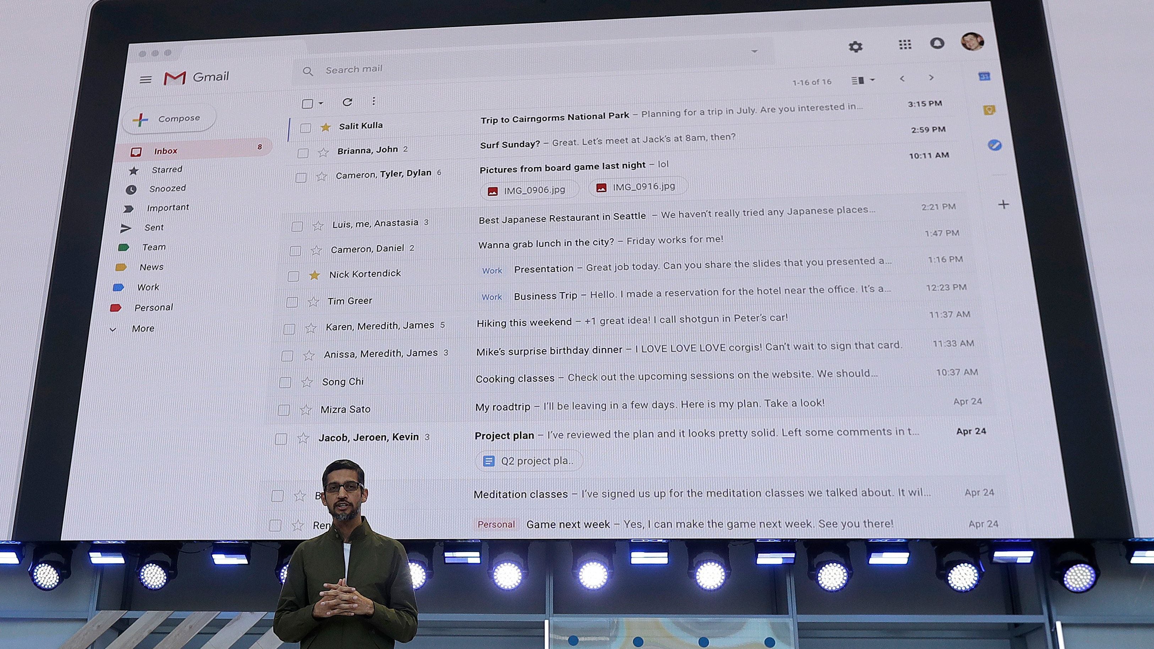Select the Salit Kulla email checkbox

[305, 128]
